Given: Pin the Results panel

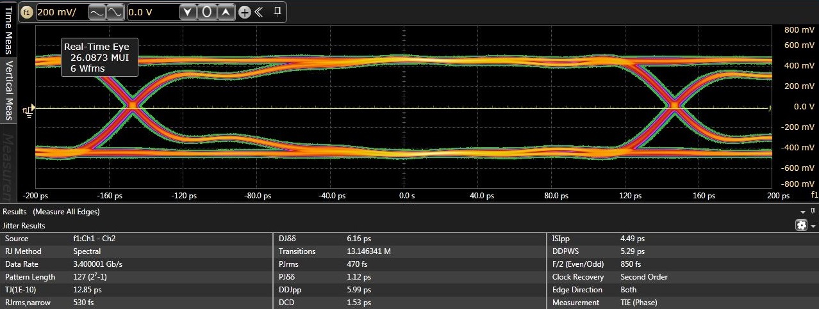Looking at the screenshot, I should pos(813,211).
